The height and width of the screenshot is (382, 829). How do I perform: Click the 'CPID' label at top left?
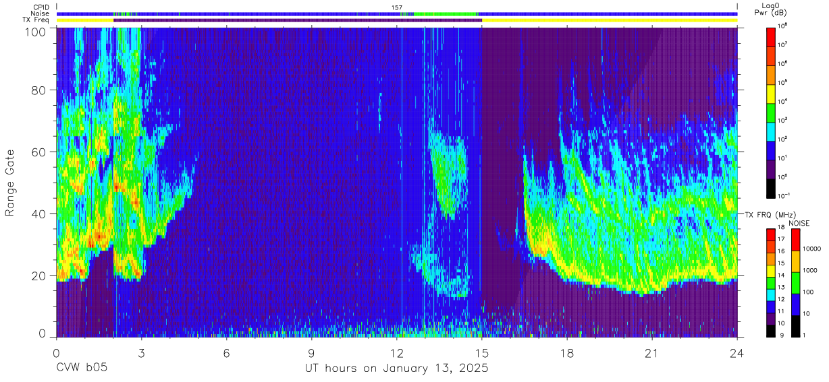pyautogui.click(x=41, y=7)
